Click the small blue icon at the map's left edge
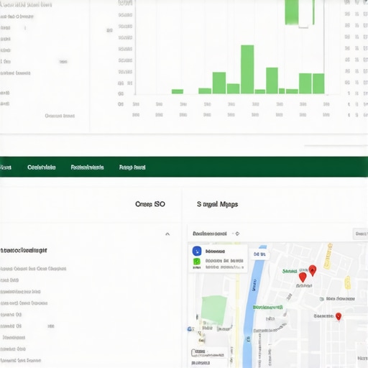 coord(190,329)
